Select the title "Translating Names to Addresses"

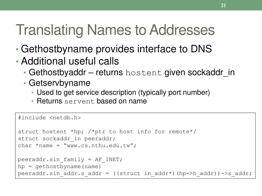coord(115,30)
